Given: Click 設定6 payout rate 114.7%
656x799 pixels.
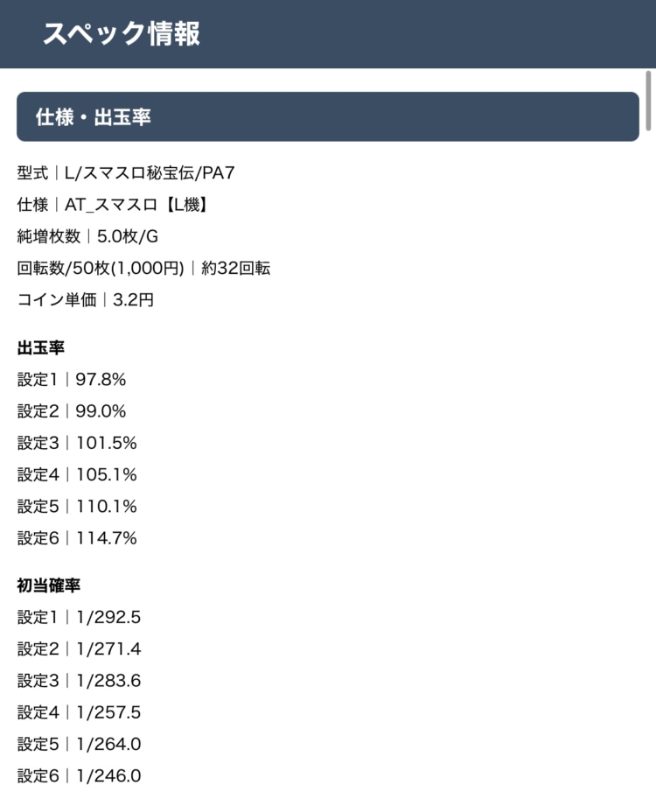Looking at the screenshot, I should [x=77, y=537].
